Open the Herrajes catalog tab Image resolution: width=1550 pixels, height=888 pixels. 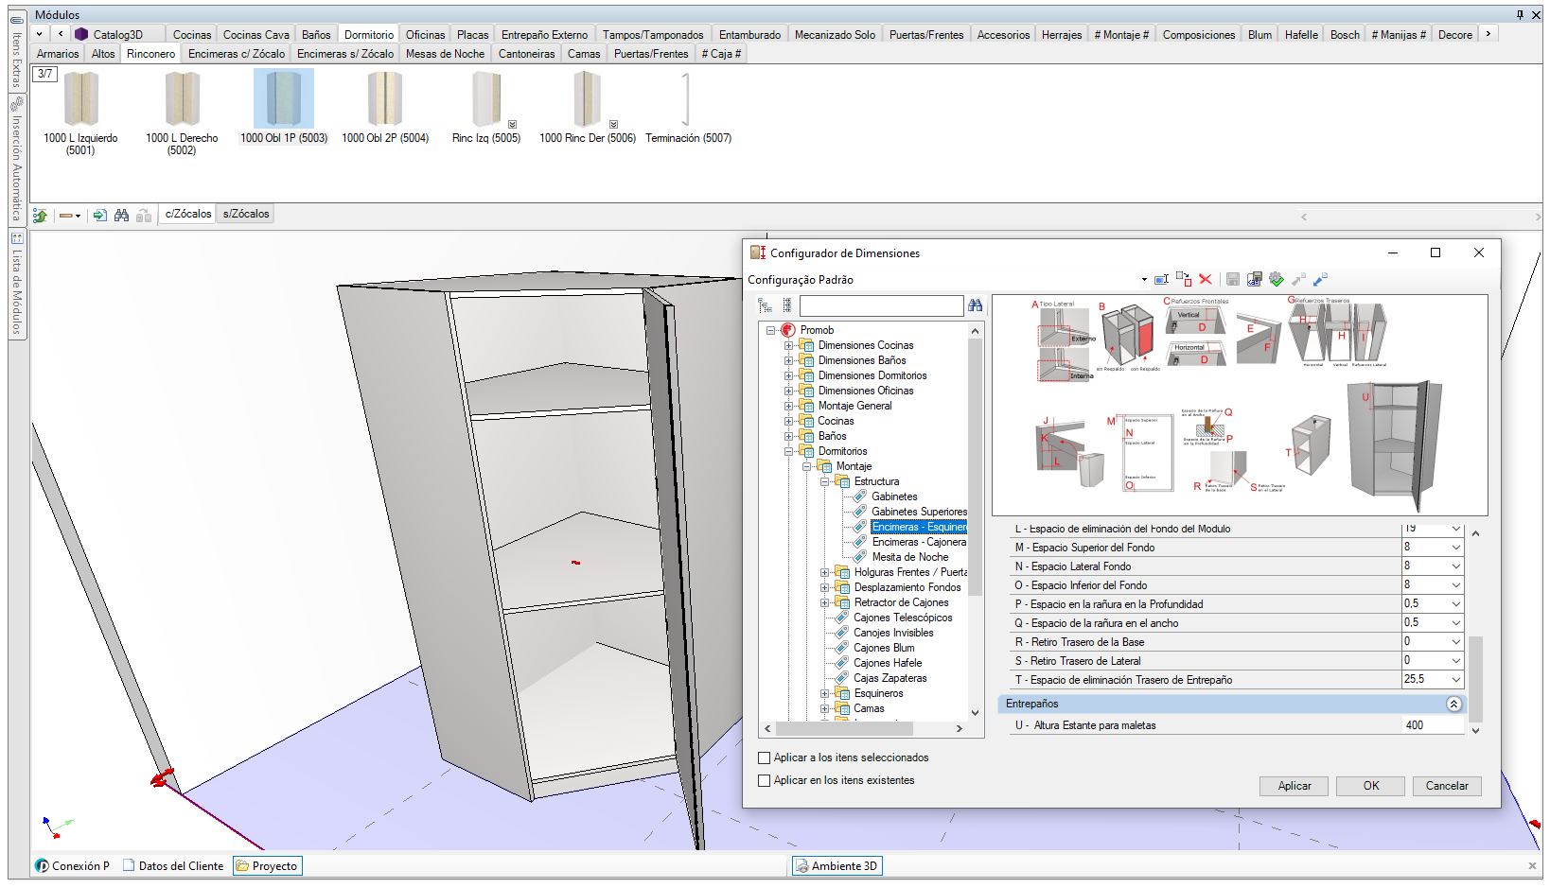click(x=1062, y=35)
